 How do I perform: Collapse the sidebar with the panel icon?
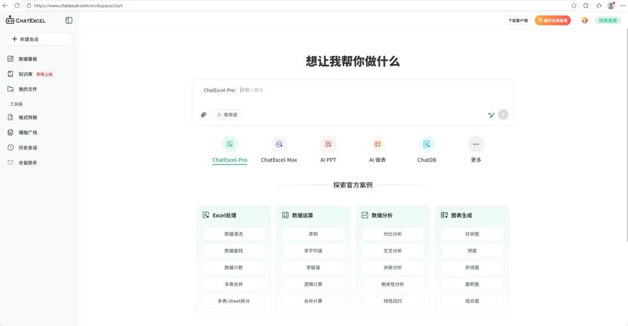pos(69,20)
